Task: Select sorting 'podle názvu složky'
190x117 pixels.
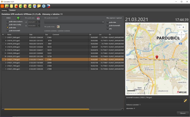Action: click(14, 25)
